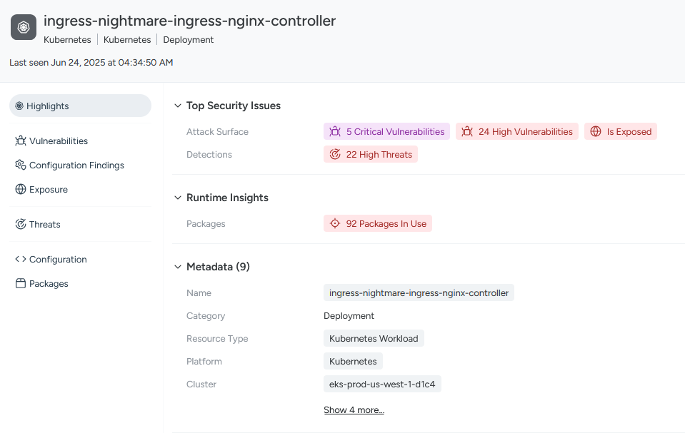Collapse the Metadata (9) section
Image resolution: width=685 pixels, height=433 pixels.
[178, 267]
